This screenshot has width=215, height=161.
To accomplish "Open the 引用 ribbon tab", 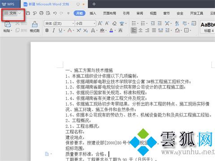I will point(126,13).
